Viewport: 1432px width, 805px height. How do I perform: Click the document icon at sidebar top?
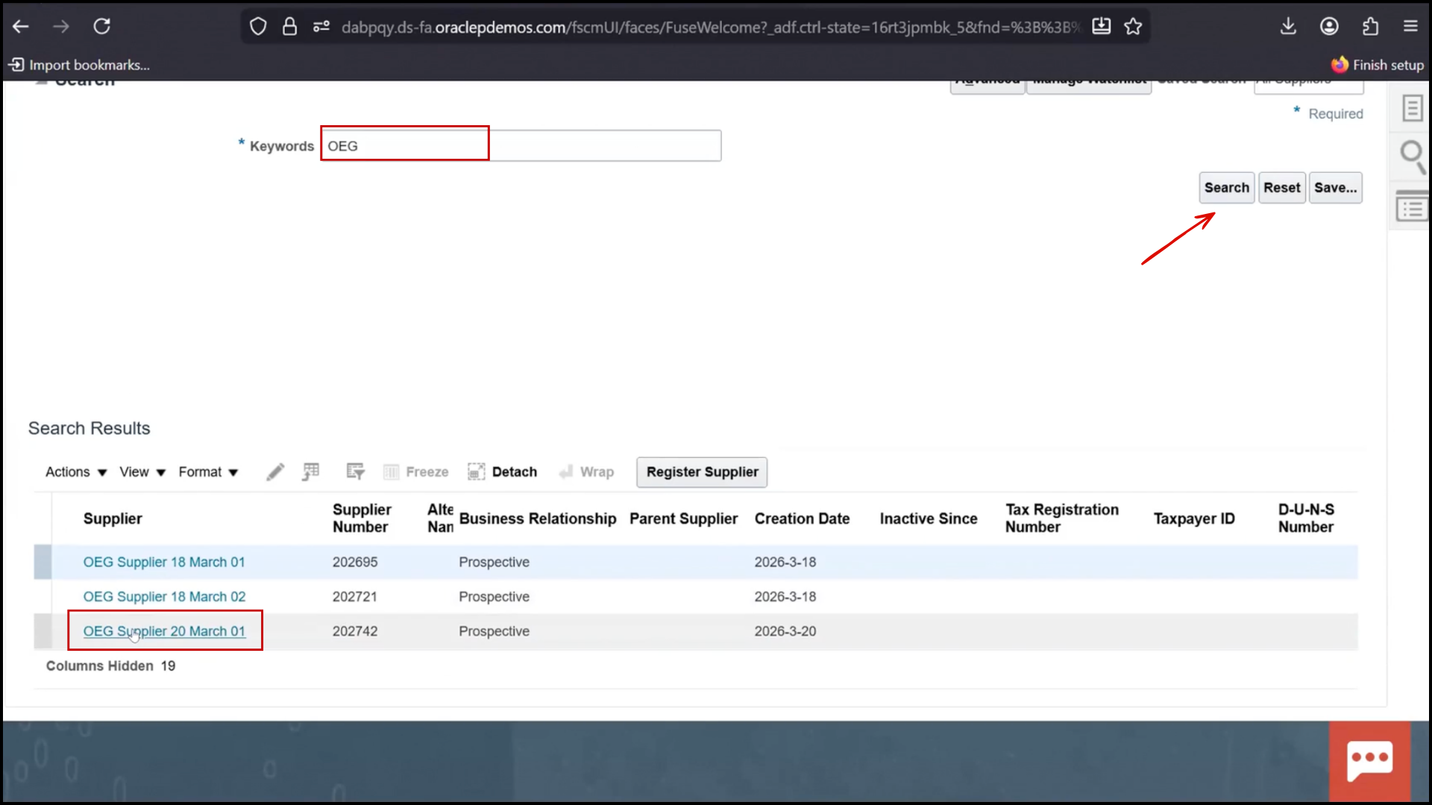(1413, 108)
